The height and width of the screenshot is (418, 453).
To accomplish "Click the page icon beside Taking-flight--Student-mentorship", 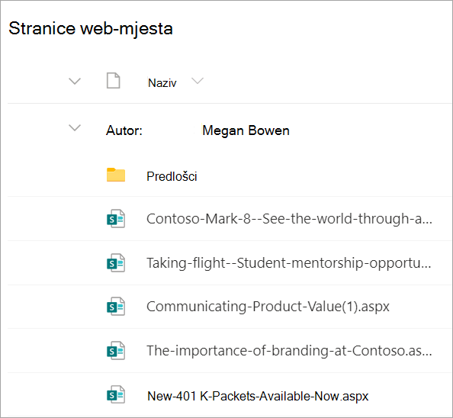I will tap(116, 263).
